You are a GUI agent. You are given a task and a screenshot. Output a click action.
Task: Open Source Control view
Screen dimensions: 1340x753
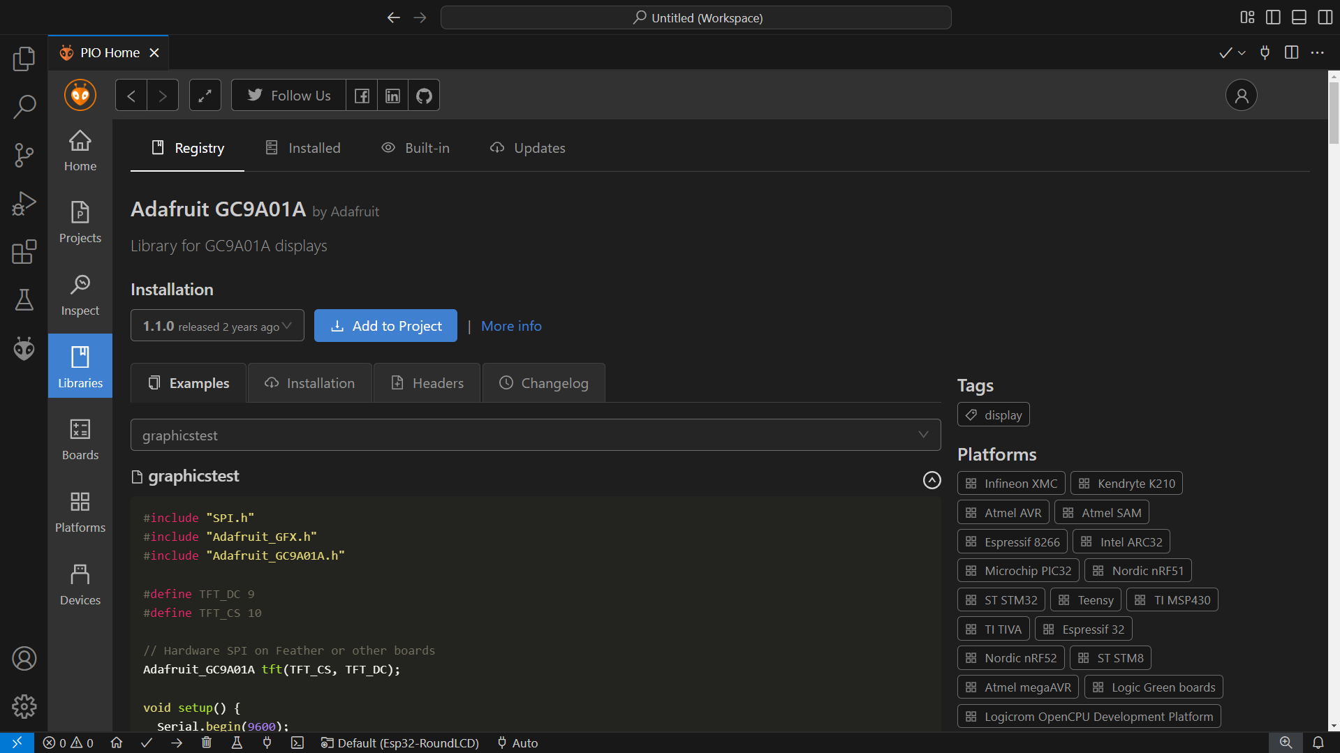click(x=24, y=155)
